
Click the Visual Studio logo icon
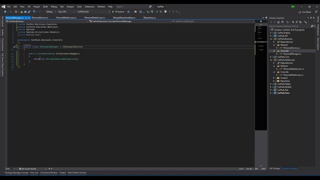pyautogui.click(x=3, y=6)
